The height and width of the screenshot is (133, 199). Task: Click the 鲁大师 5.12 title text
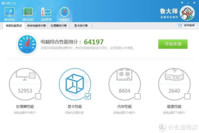tap(9, 3)
